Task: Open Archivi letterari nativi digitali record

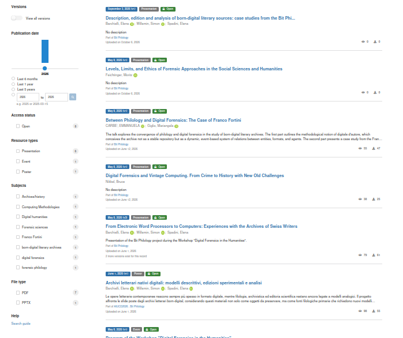Action: point(184,283)
